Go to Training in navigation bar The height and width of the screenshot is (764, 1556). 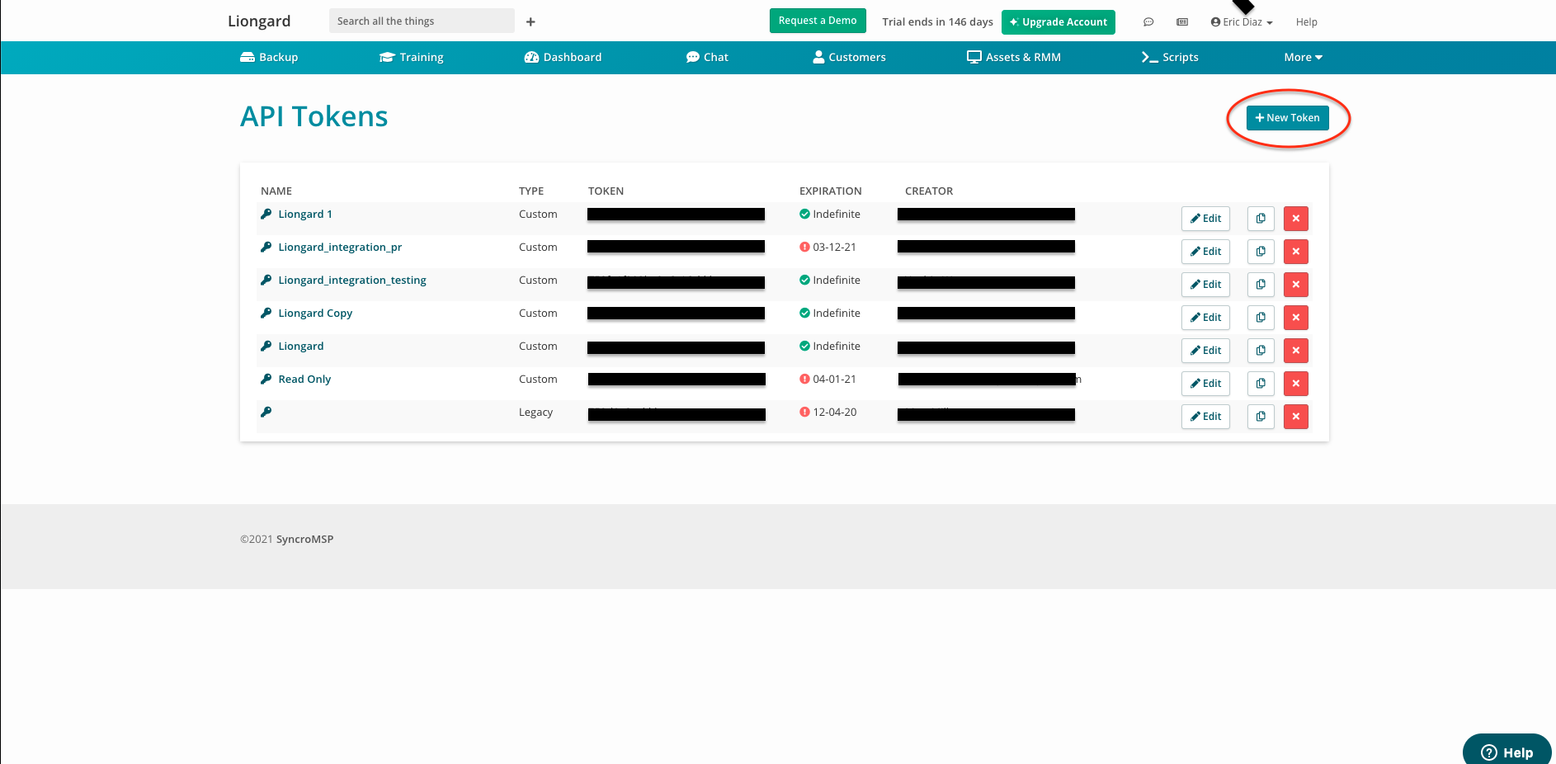click(x=412, y=57)
